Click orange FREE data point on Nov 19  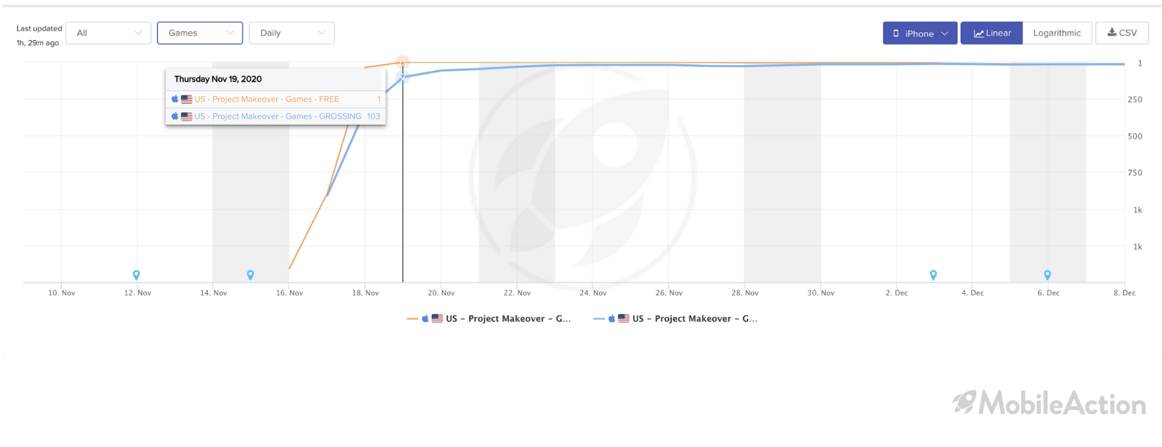tap(403, 62)
